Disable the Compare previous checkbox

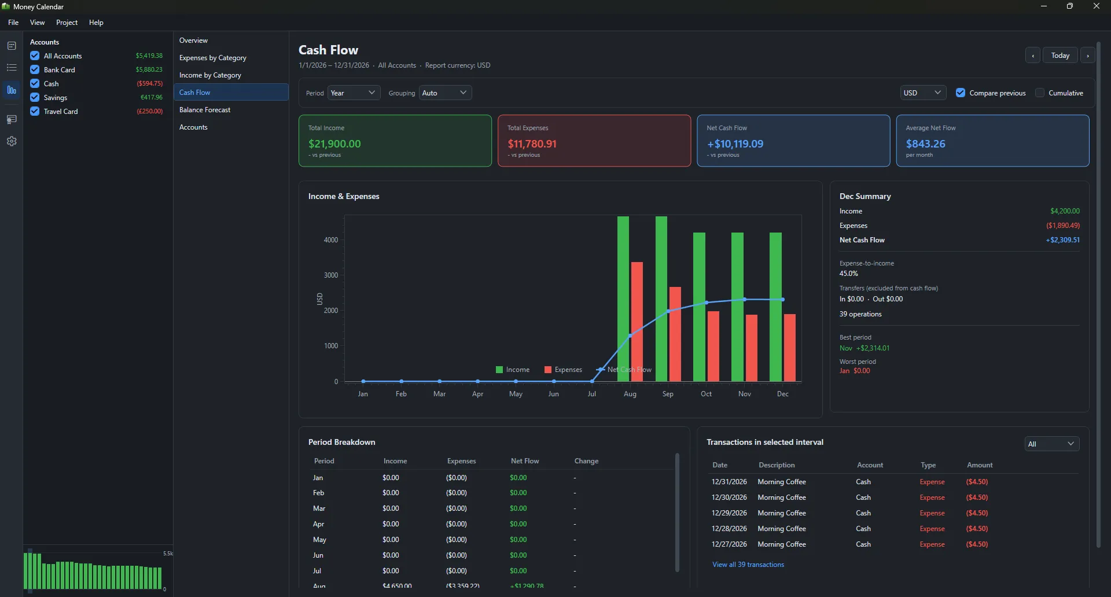click(x=961, y=93)
